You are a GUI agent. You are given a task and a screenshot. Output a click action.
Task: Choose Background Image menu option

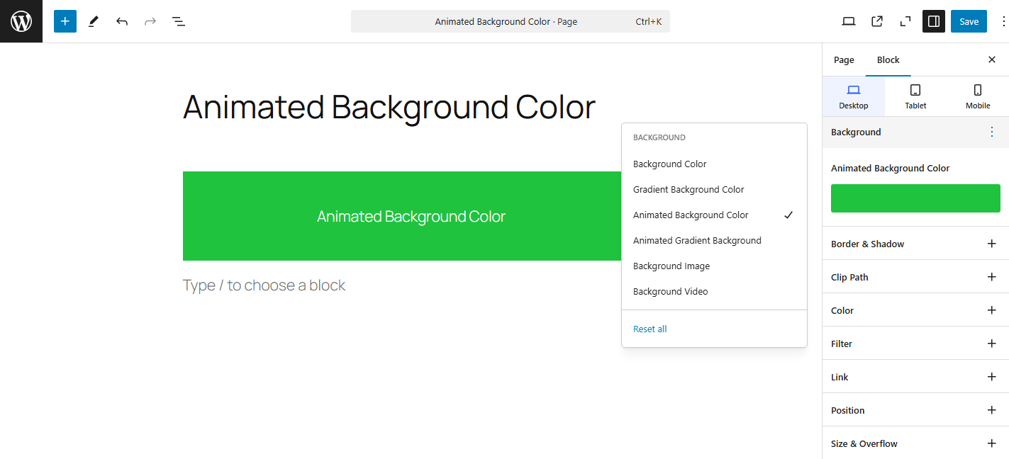(x=714, y=266)
